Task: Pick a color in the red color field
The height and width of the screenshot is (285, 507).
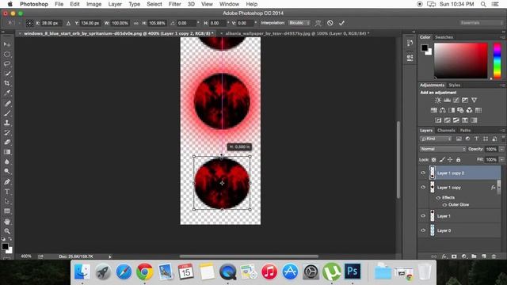Action: click(461, 61)
